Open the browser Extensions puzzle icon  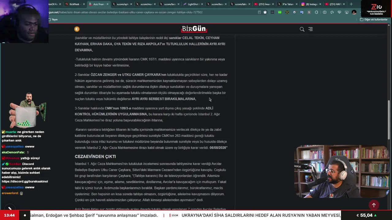316,12
